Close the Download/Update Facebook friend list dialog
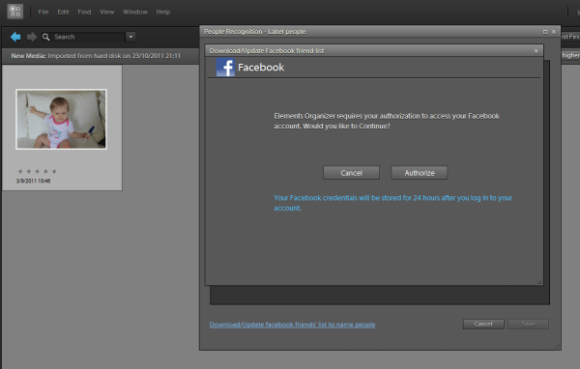 pos(536,50)
